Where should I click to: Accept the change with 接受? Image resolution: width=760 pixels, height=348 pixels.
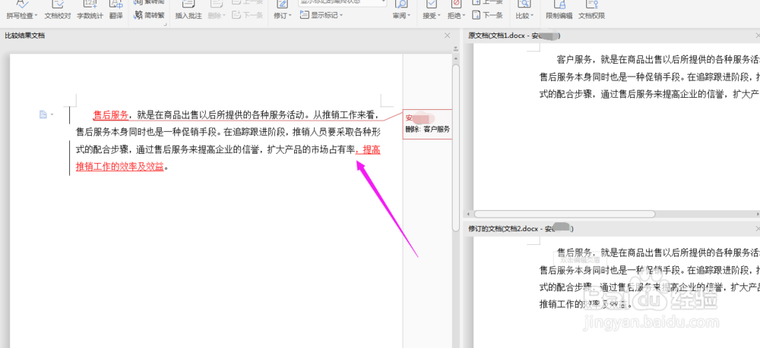point(432,10)
